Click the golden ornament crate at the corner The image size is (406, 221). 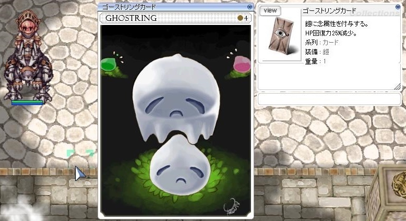click(x=386, y=192)
